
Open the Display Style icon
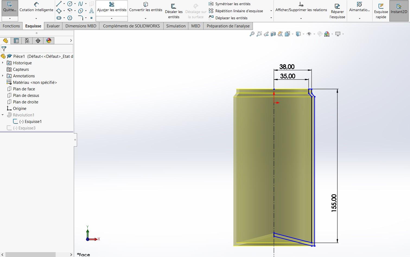click(x=298, y=34)
